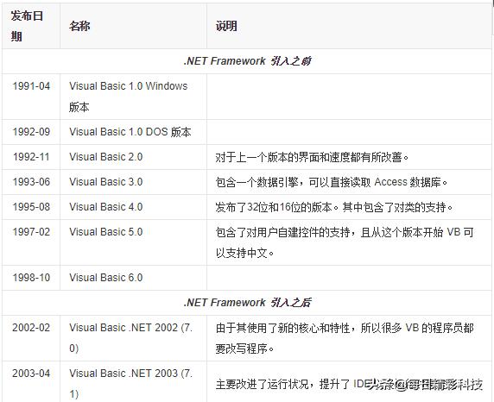The image size is (494, 402).
Task: Select the '.NET Framework 引入之后' section heading
Action: [247, 303]
